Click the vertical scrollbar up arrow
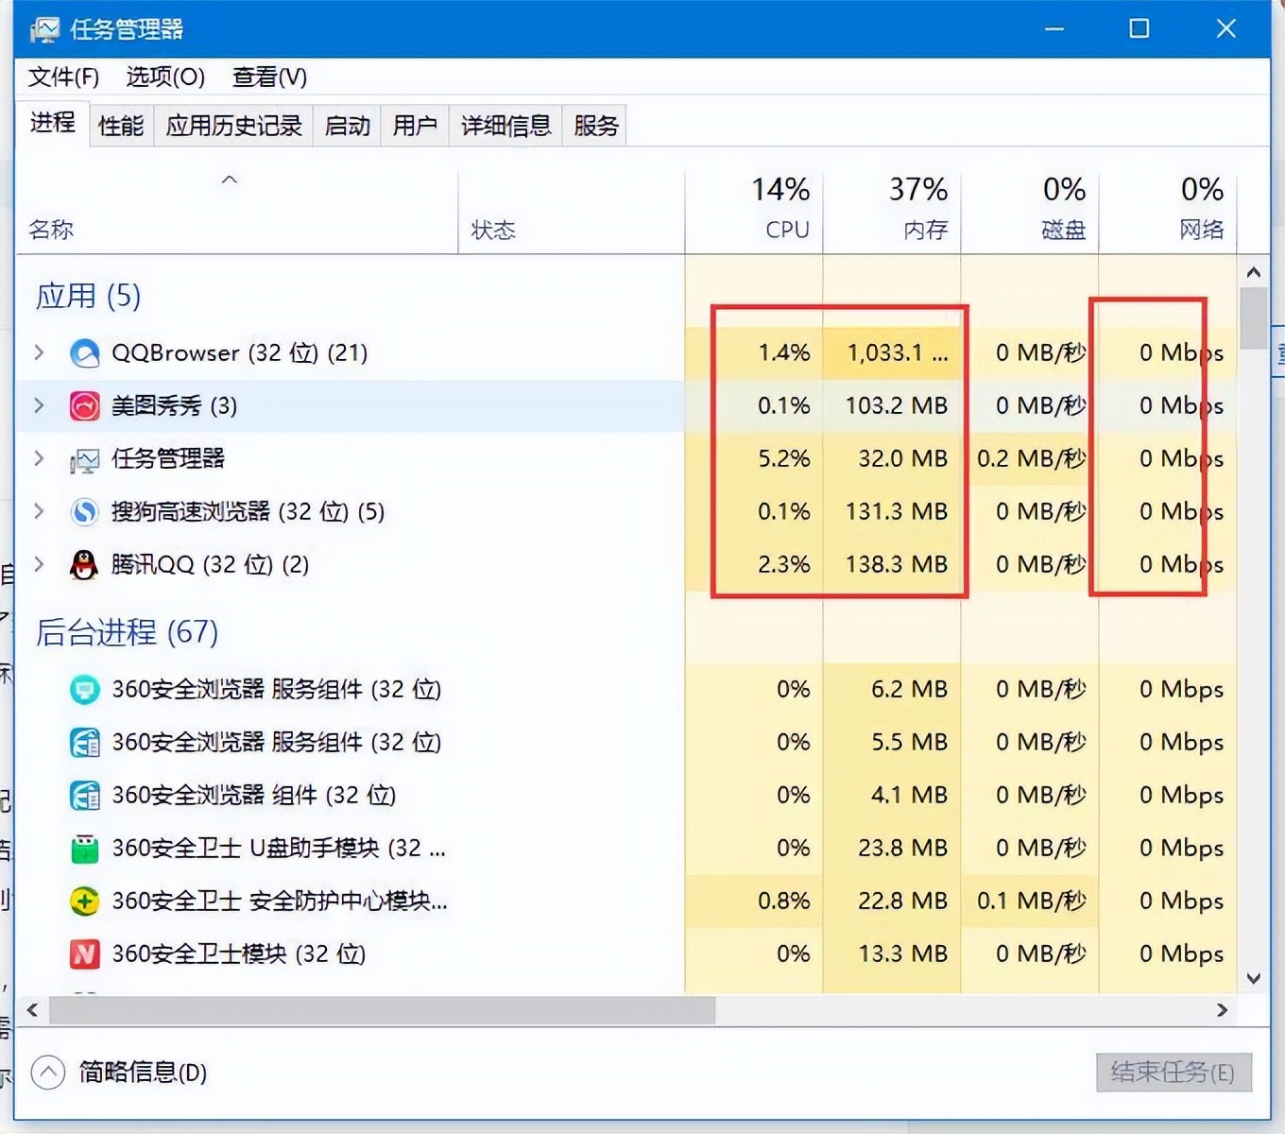The image size is (1285, 1134). [1254, 273]
